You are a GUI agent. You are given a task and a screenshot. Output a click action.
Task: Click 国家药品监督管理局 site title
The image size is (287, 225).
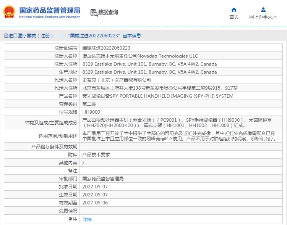pos(50,10)
